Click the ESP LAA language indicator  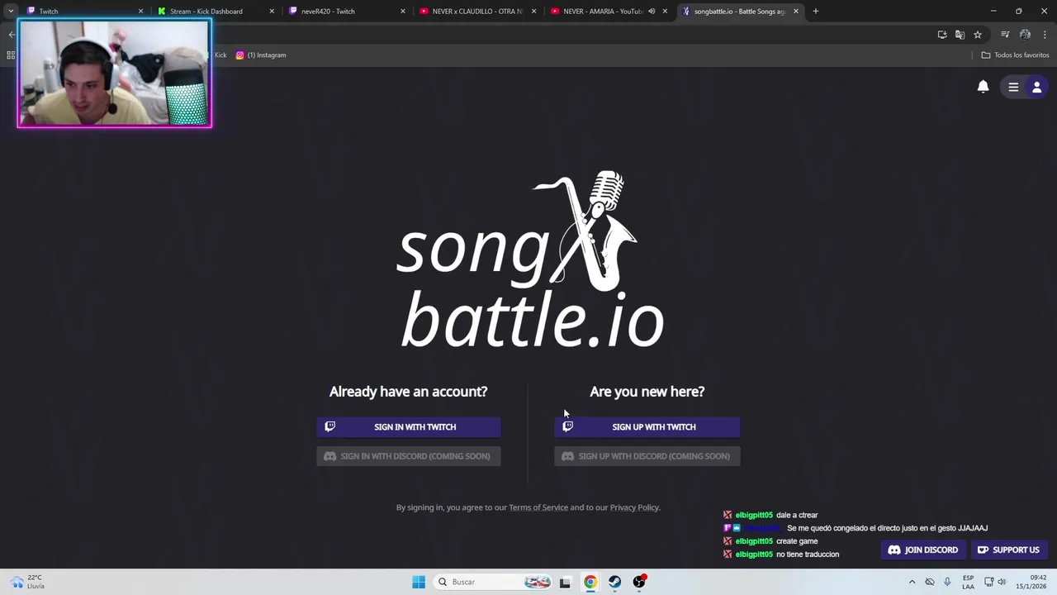click(x=968, y=582)
